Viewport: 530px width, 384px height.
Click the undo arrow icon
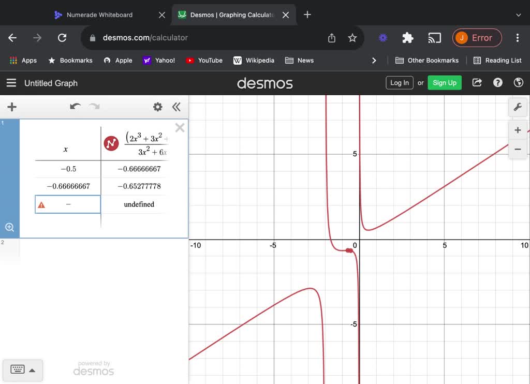coord(75,107)
